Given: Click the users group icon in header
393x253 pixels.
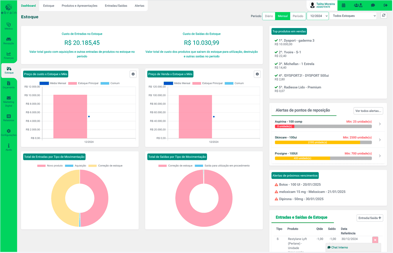Looking at the screenshot, I should 358,5.
